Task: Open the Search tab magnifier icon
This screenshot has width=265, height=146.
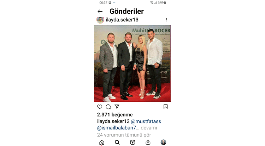Action: point(117,142)
